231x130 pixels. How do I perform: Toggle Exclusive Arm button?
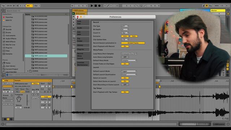pyautogui.click(x=125, y=36)
